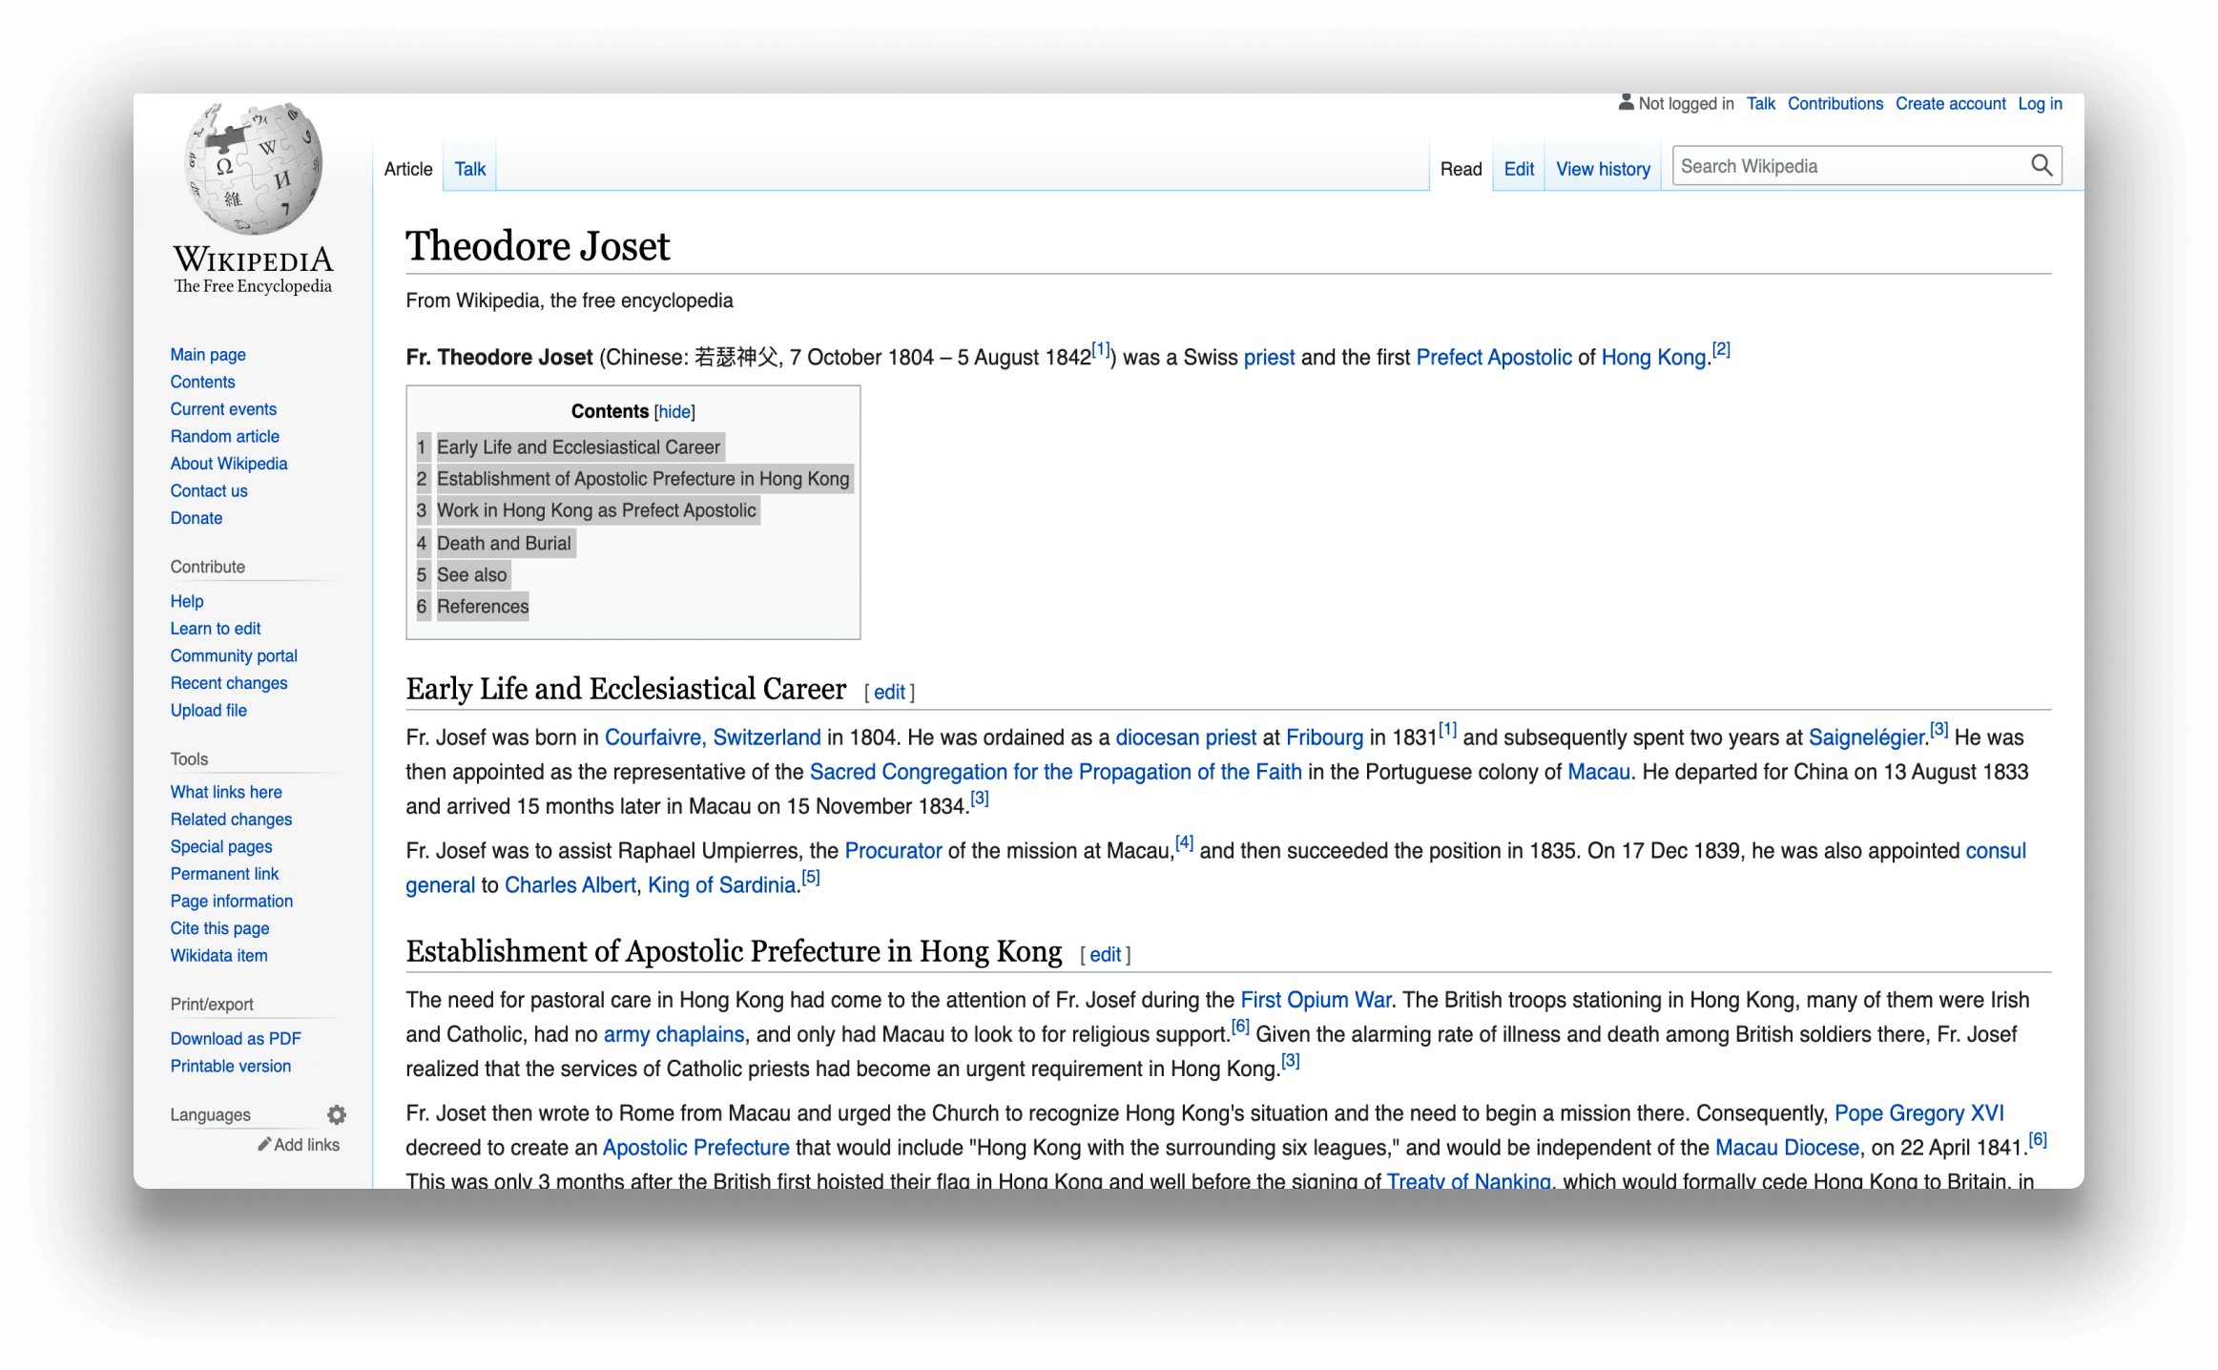
Task: Jump to Early Life and Ecclesiastical Career in contents
Action: (x=578, y=446)
